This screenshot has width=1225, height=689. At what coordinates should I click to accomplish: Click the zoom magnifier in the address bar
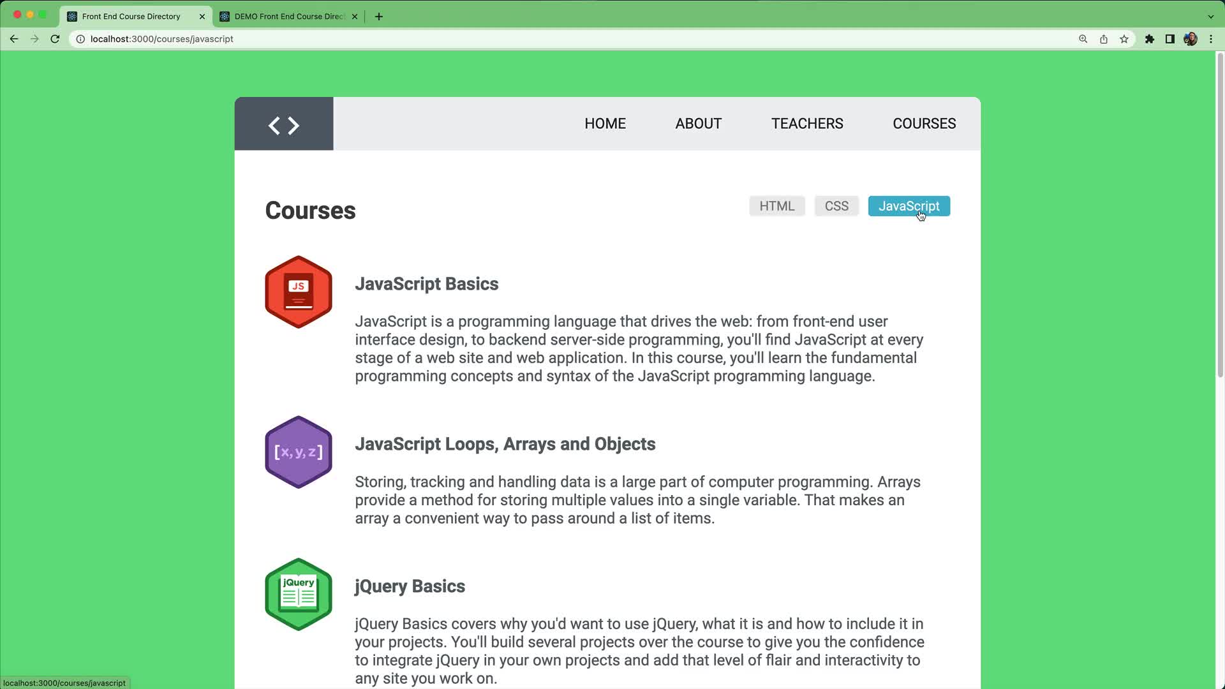click(1082, 39)
